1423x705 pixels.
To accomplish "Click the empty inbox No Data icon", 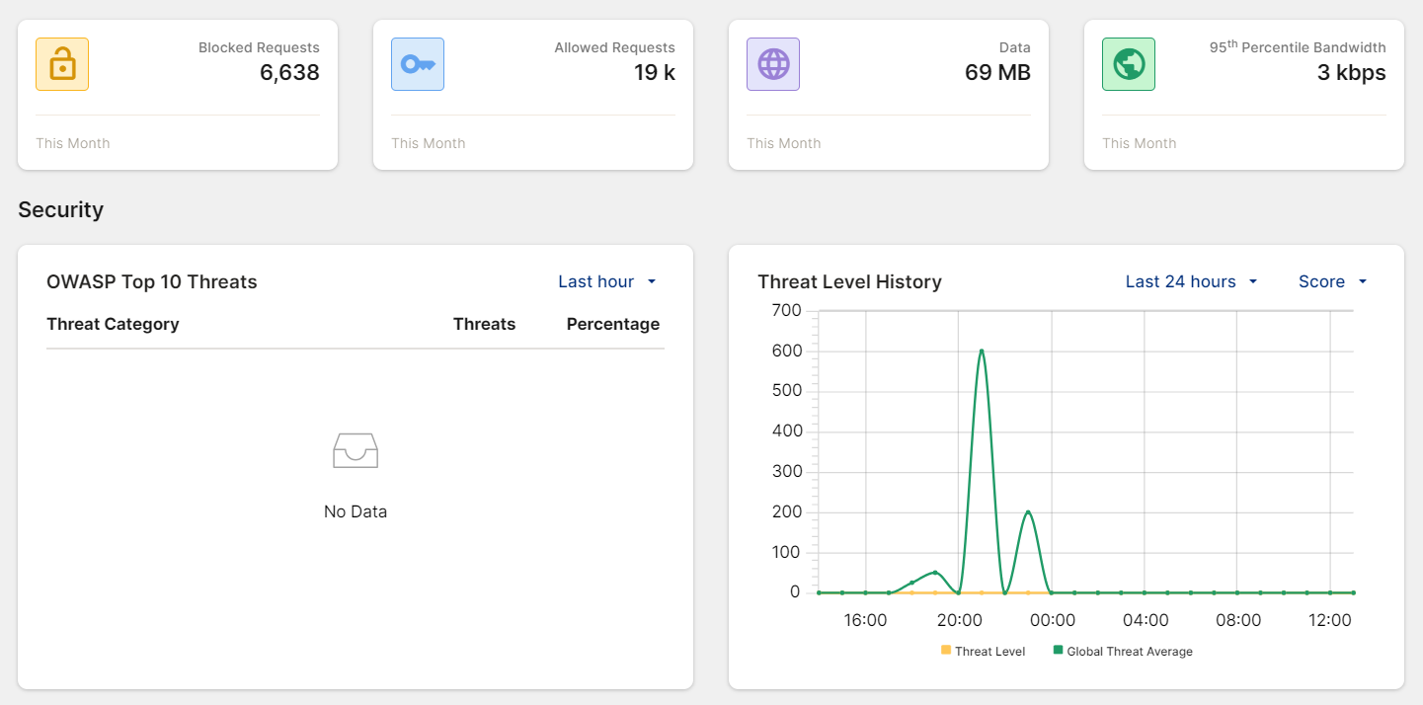I will [x=356, y=450].
